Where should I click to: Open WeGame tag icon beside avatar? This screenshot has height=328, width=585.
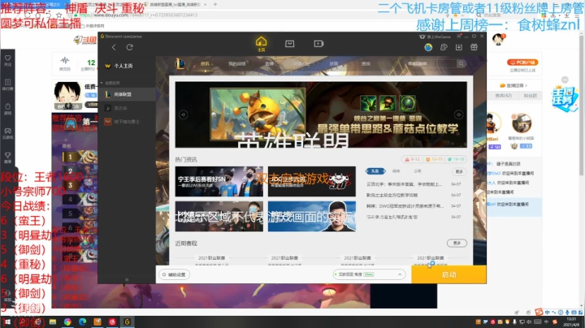tap(444, 47)
